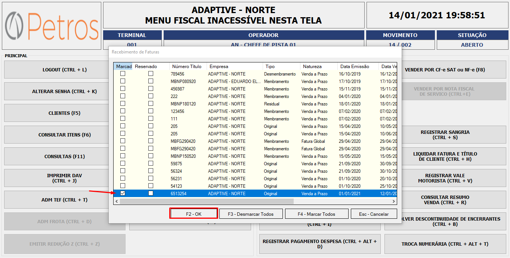
Task: Enable Reservado for título 56324
Action: 151,171
